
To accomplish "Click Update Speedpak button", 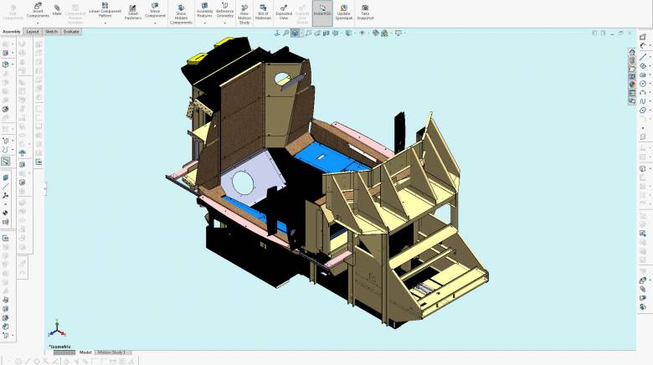I will pyautogui.click(x=343, y=10).
